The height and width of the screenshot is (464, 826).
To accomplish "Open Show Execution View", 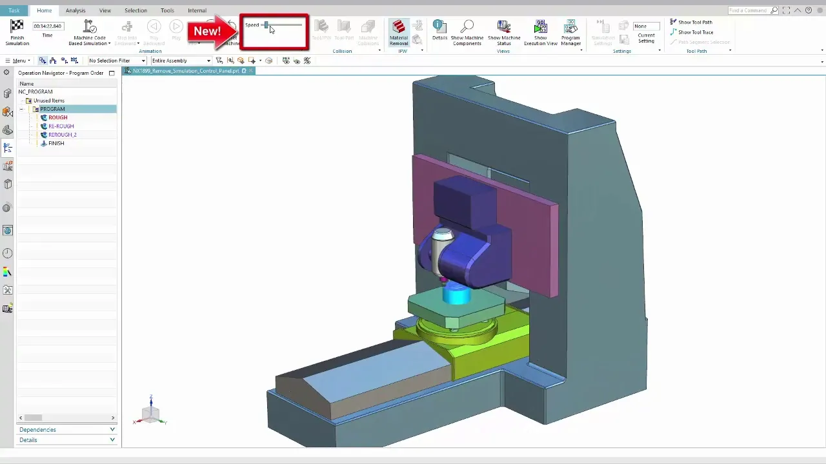I will pos(541,32).
